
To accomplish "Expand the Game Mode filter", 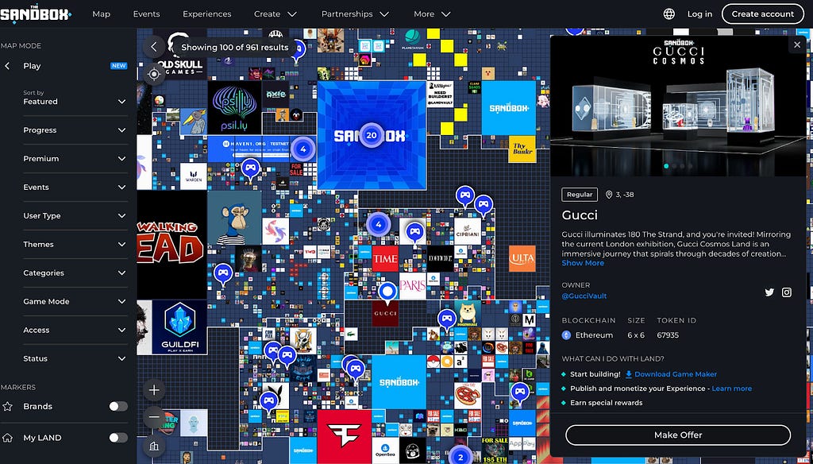I will tap(75, 302).
